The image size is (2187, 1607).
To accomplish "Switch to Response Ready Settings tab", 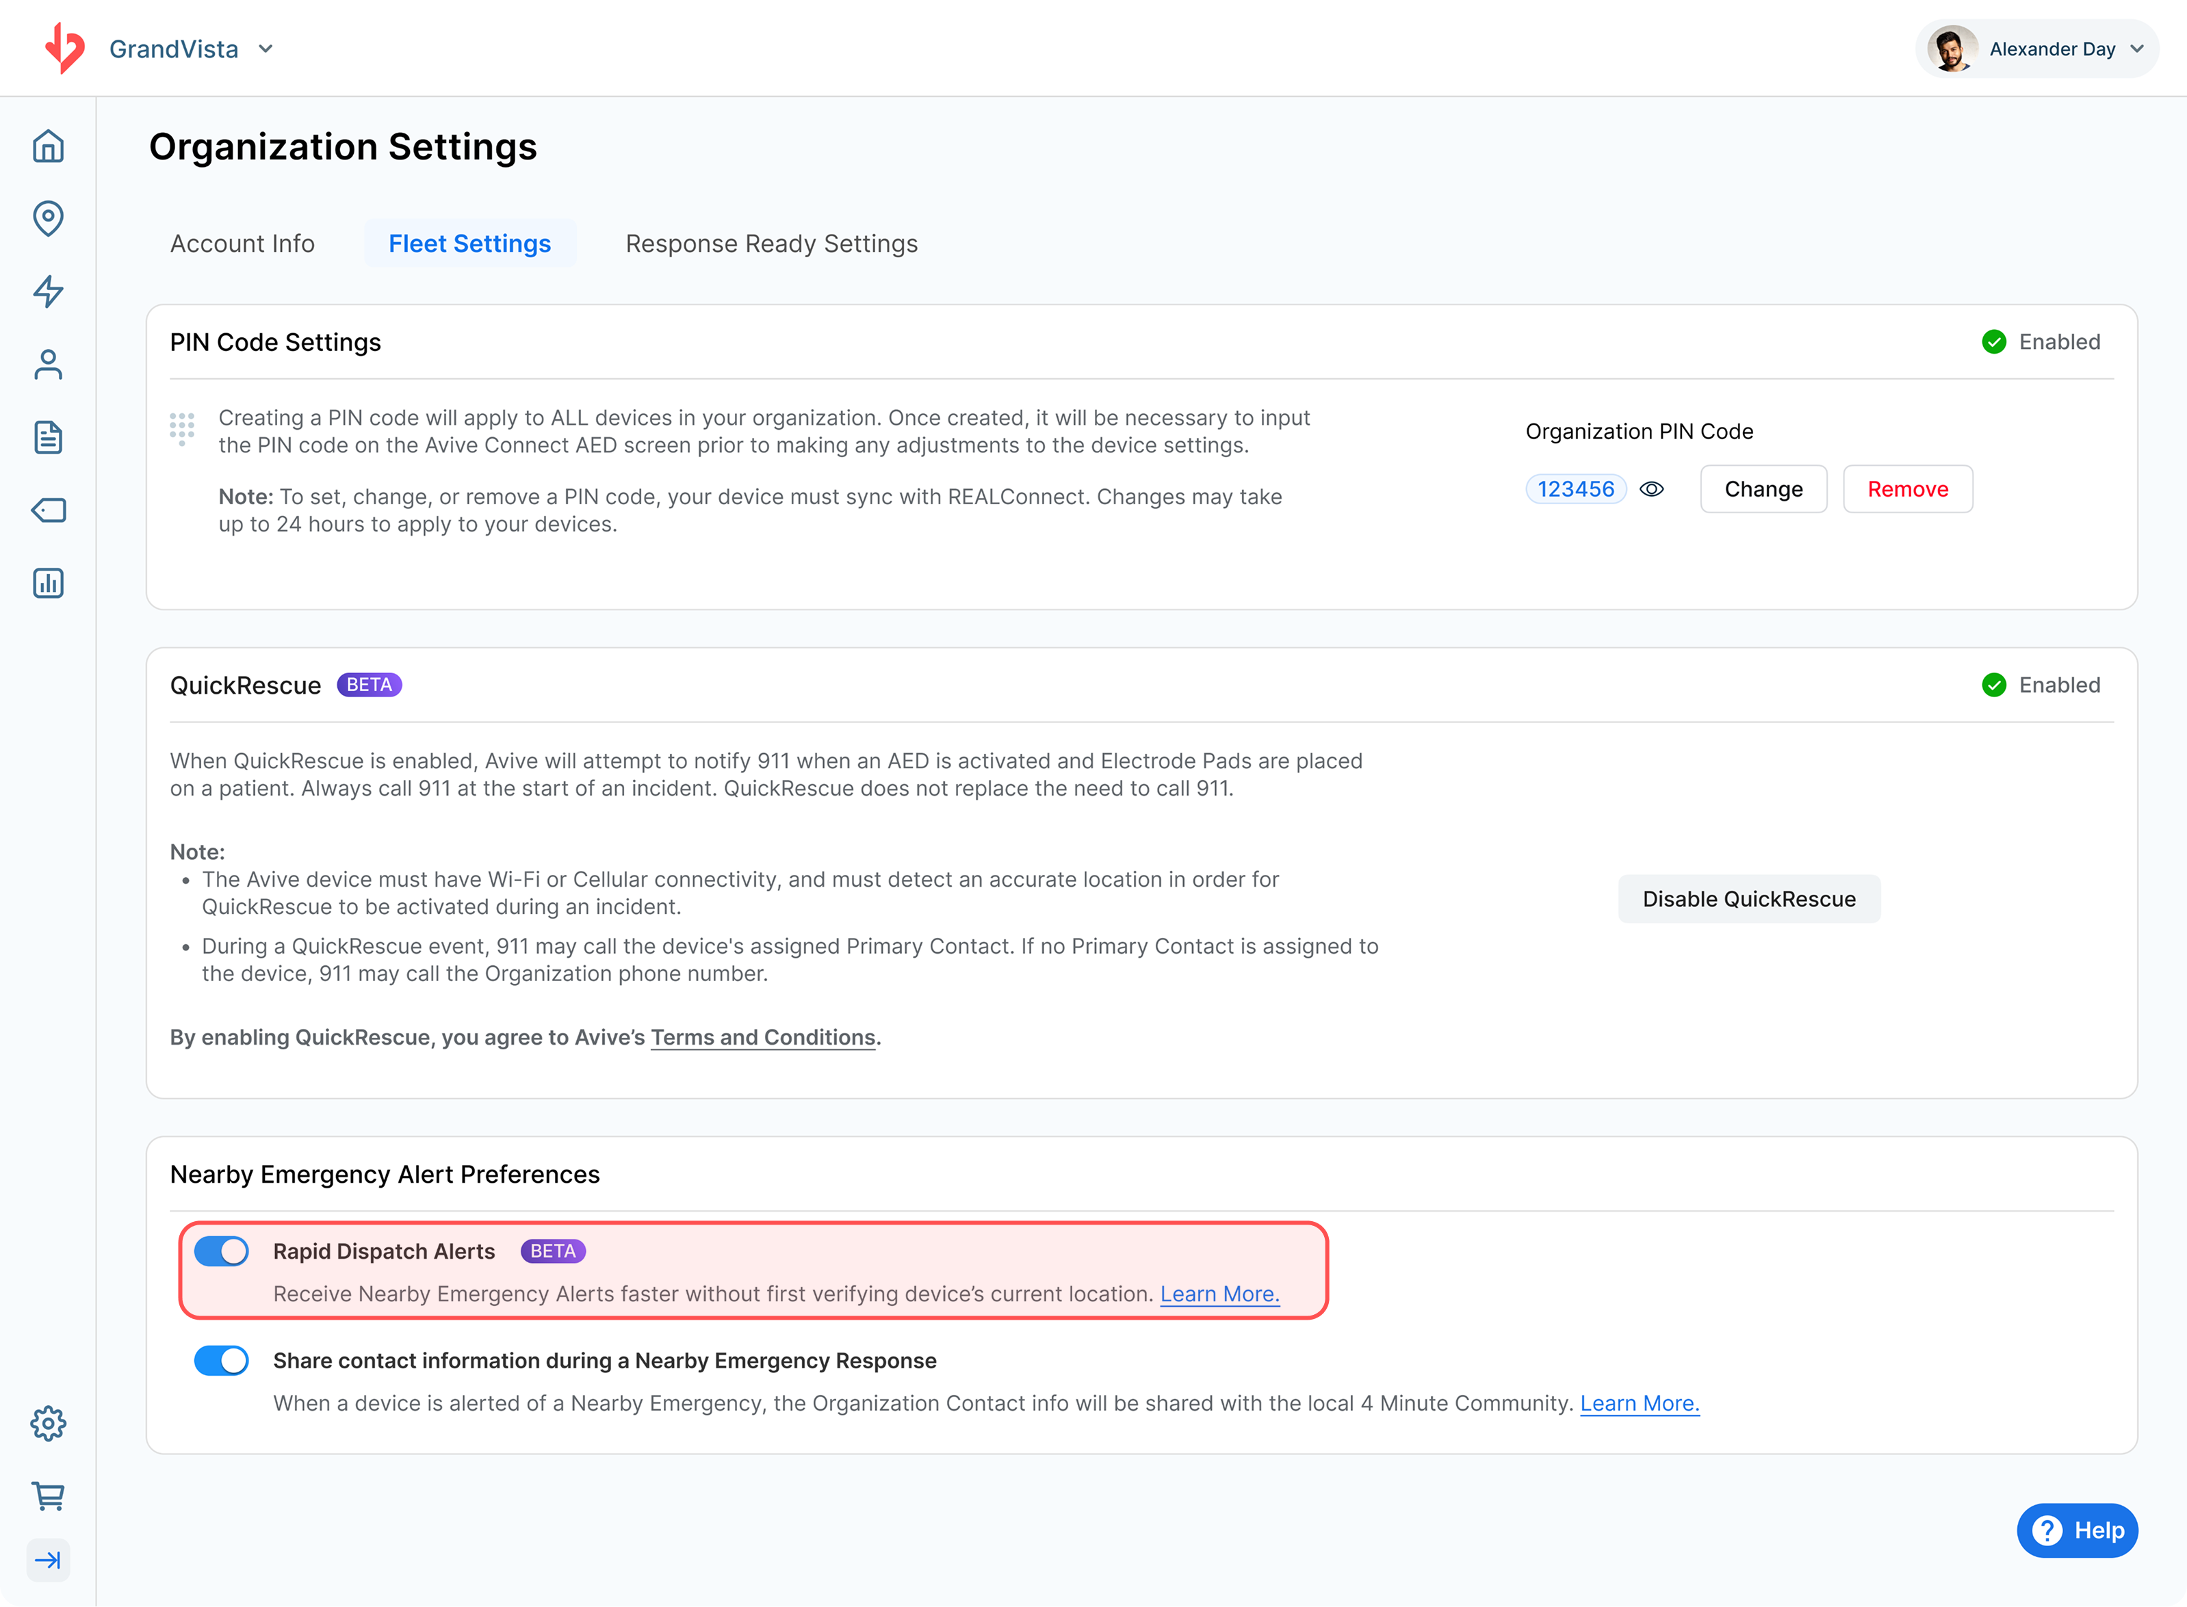I will click(771, 244).
